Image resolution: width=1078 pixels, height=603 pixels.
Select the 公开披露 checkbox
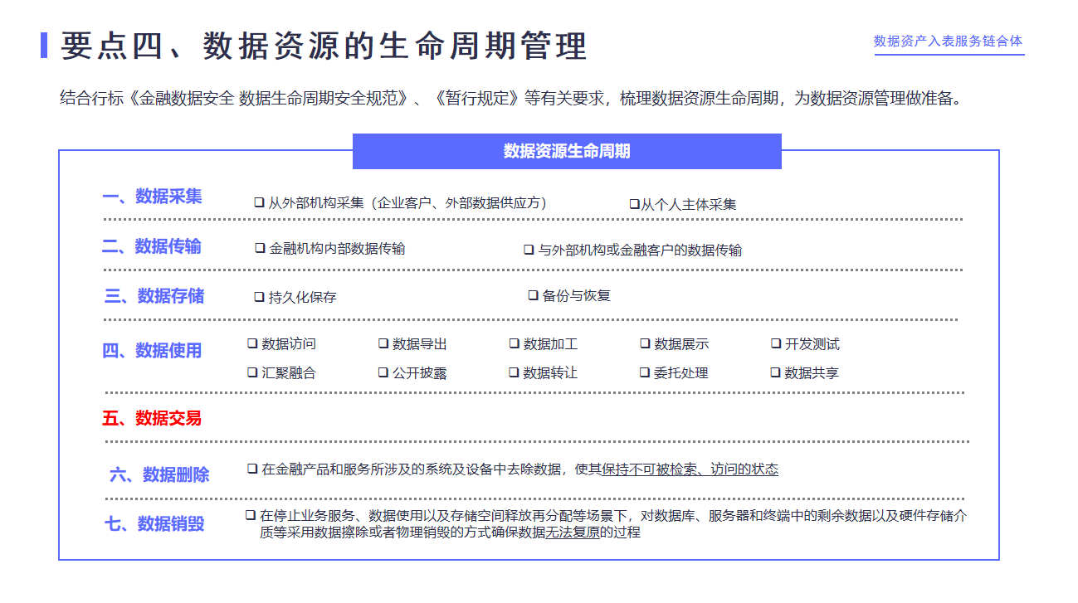coord(383,372)
